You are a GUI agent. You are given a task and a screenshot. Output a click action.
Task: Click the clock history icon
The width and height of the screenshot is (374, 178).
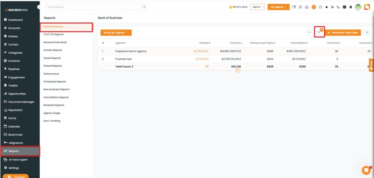pyautogui.click(x=320, y=7)
